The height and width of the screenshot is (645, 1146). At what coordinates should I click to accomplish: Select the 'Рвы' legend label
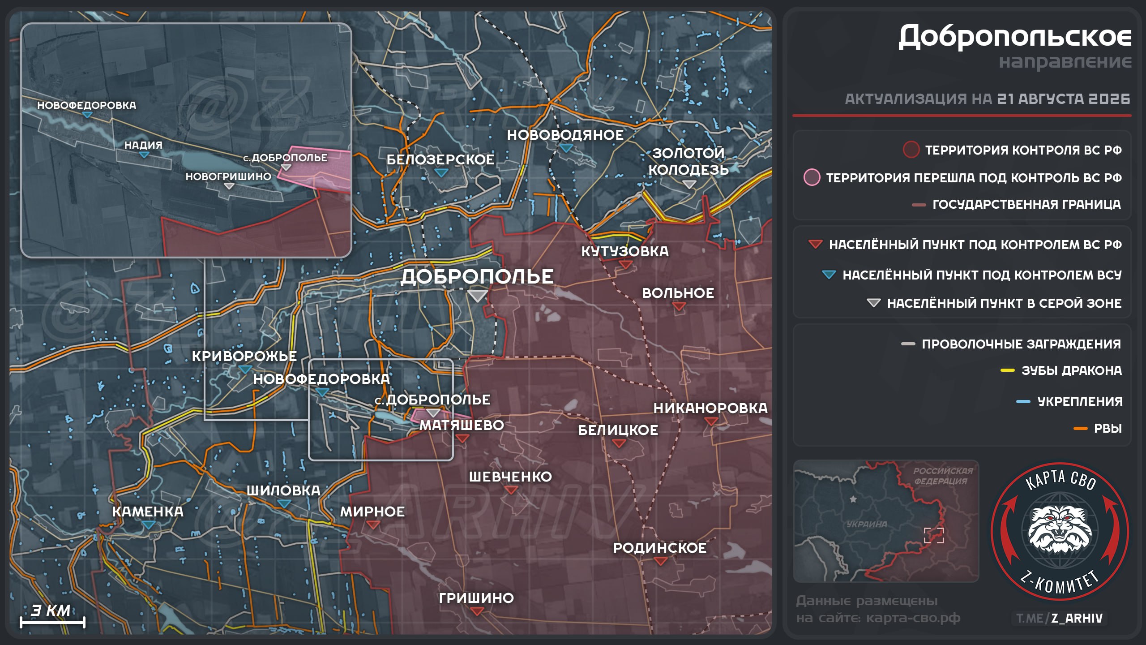pyautogui.click(x=1108, y=429)
